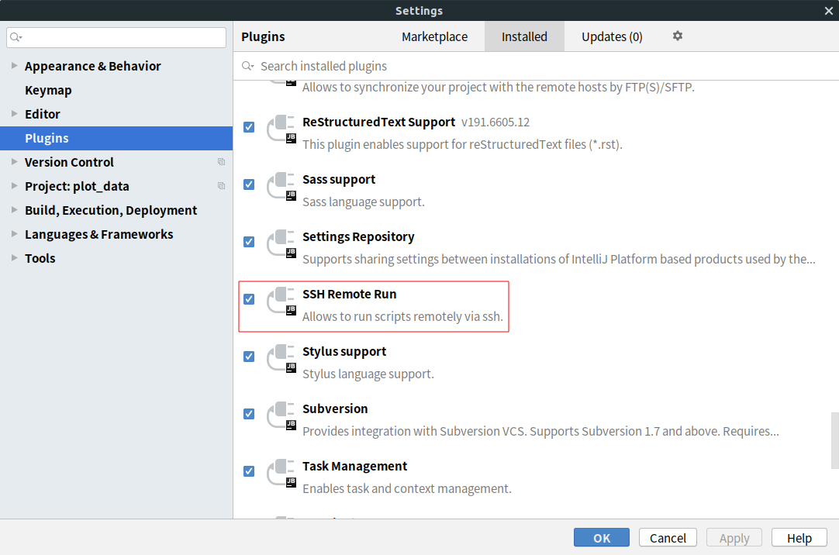Click 'Sass language support.' description
The width and height of the screenshot is (839, 555).
click(364, 202)
